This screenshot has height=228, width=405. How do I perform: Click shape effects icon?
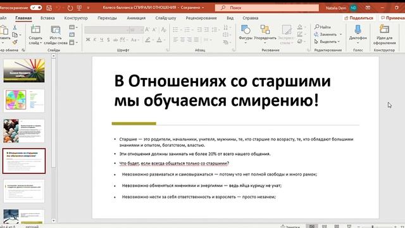tap(299, 41)
